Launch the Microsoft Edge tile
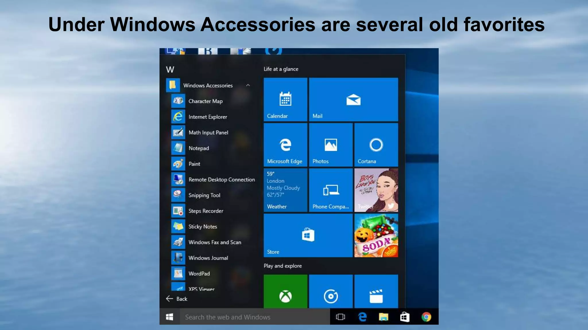The width and height of the screenshot is (588, 330). tap(285, 145)
